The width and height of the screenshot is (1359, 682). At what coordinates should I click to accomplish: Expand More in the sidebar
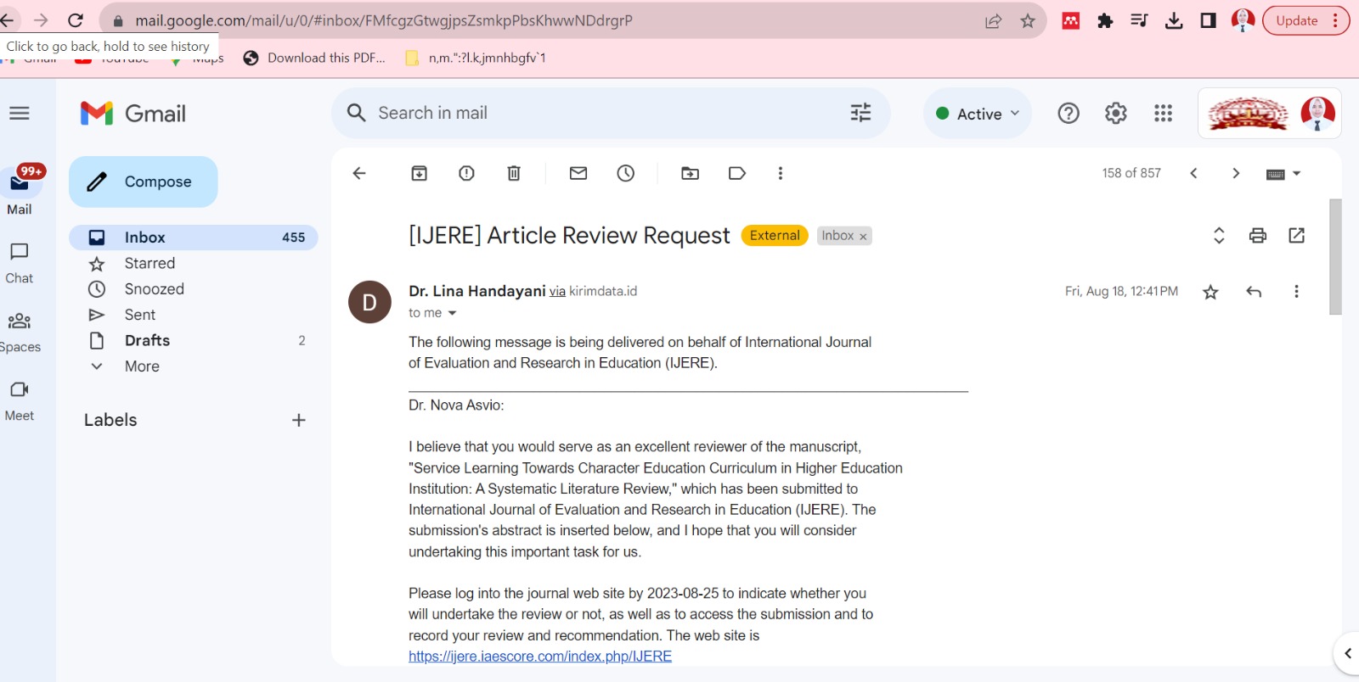(x=142, y=366)
